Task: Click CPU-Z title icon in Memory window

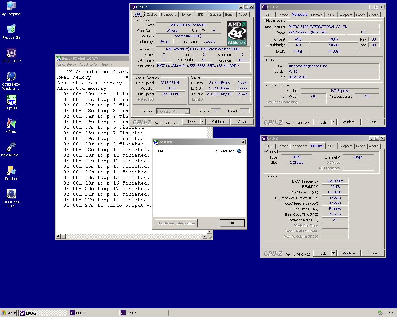Action: [264, 138]
